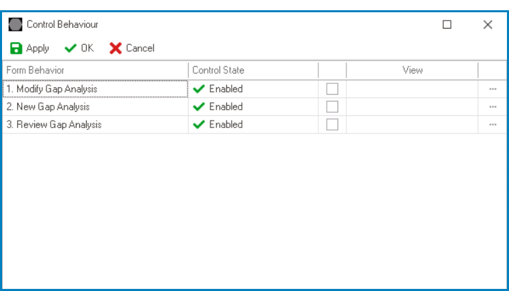Sort by Form Behavior column header
The width and height of the screenshot is (509, 291).
[96, 70]
